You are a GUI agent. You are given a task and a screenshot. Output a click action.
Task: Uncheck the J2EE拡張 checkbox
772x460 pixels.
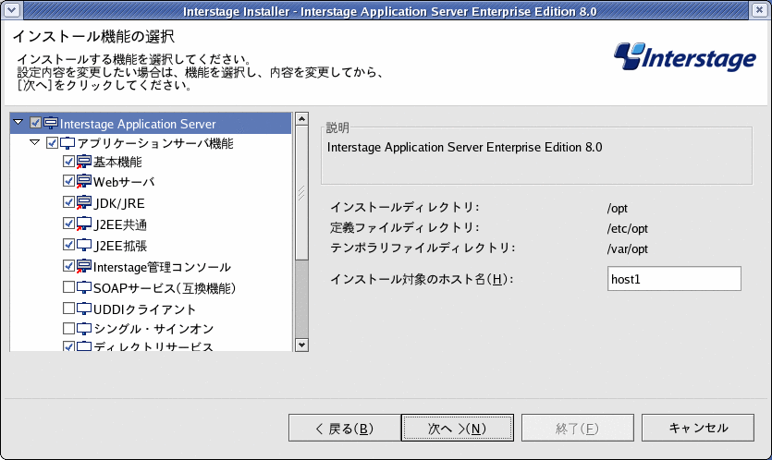pyautogui.click(x=69, y=245)
